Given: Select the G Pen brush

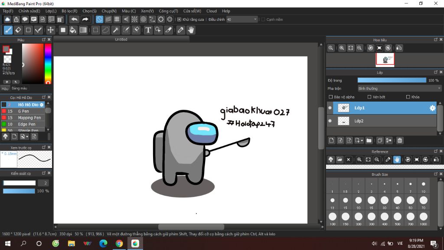Looking at the screenshot, I should 23,111.
